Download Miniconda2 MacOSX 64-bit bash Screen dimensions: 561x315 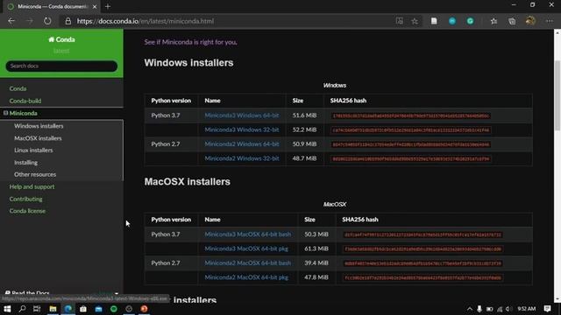(x=247, y=262)
